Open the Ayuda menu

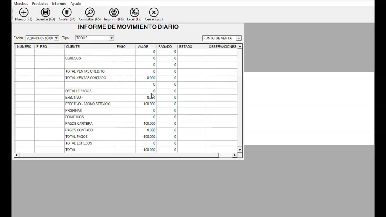75,4
